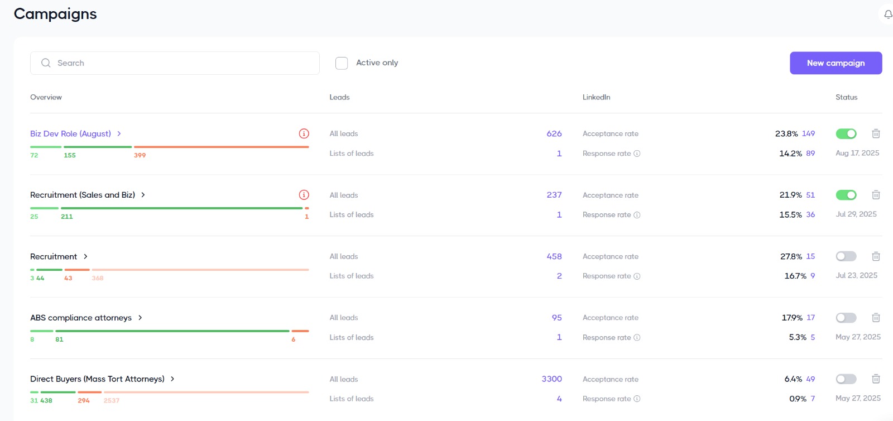The height and width of the screenshot is (421, 893).
Task: Enable the Direct Buyers campaign toggle
Action: coord(846,379)
